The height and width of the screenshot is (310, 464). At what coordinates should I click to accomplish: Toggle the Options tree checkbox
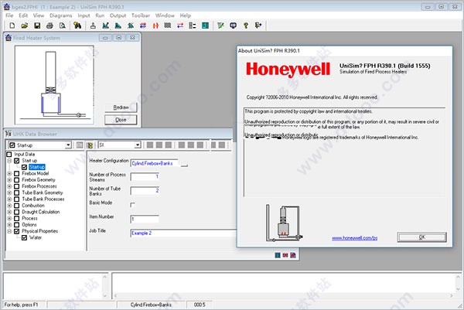[17, 224]
